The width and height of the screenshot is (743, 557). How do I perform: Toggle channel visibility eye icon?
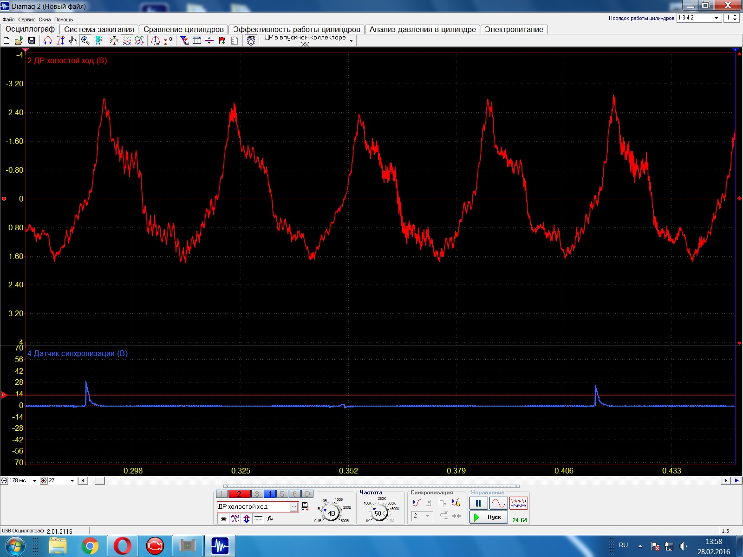[x=223, y=519]
